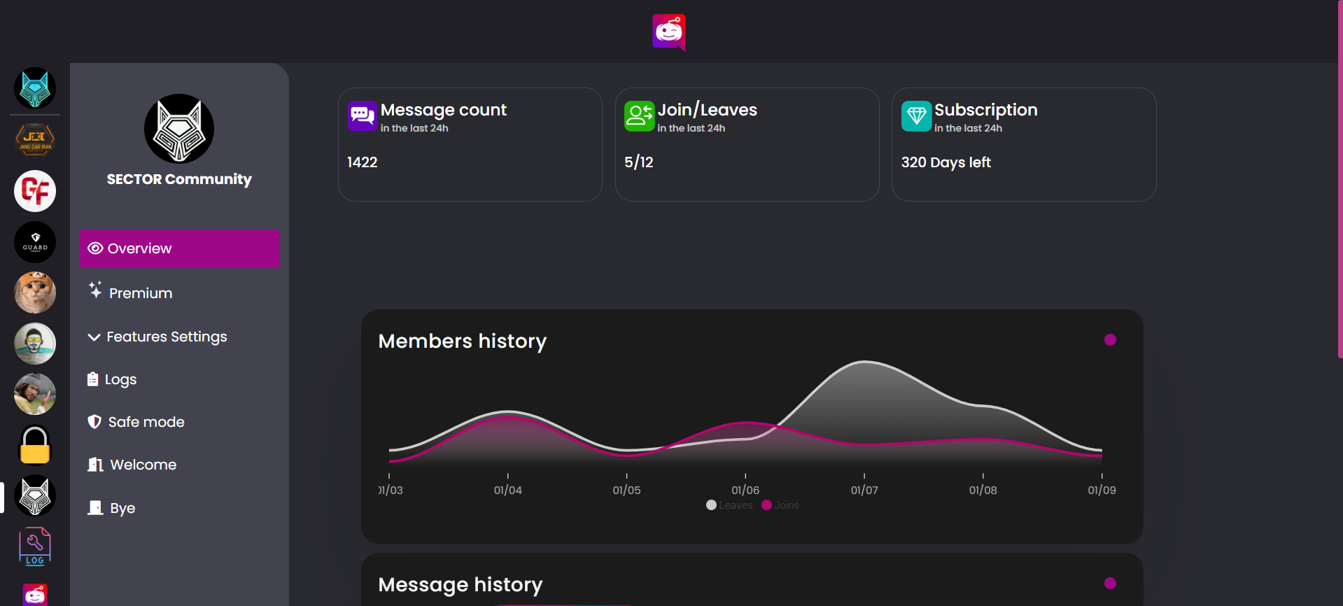Open the Overview menu item
The height and width of the screenshot is (606, 1343).
pyautogui.click(x=179, y=248)
